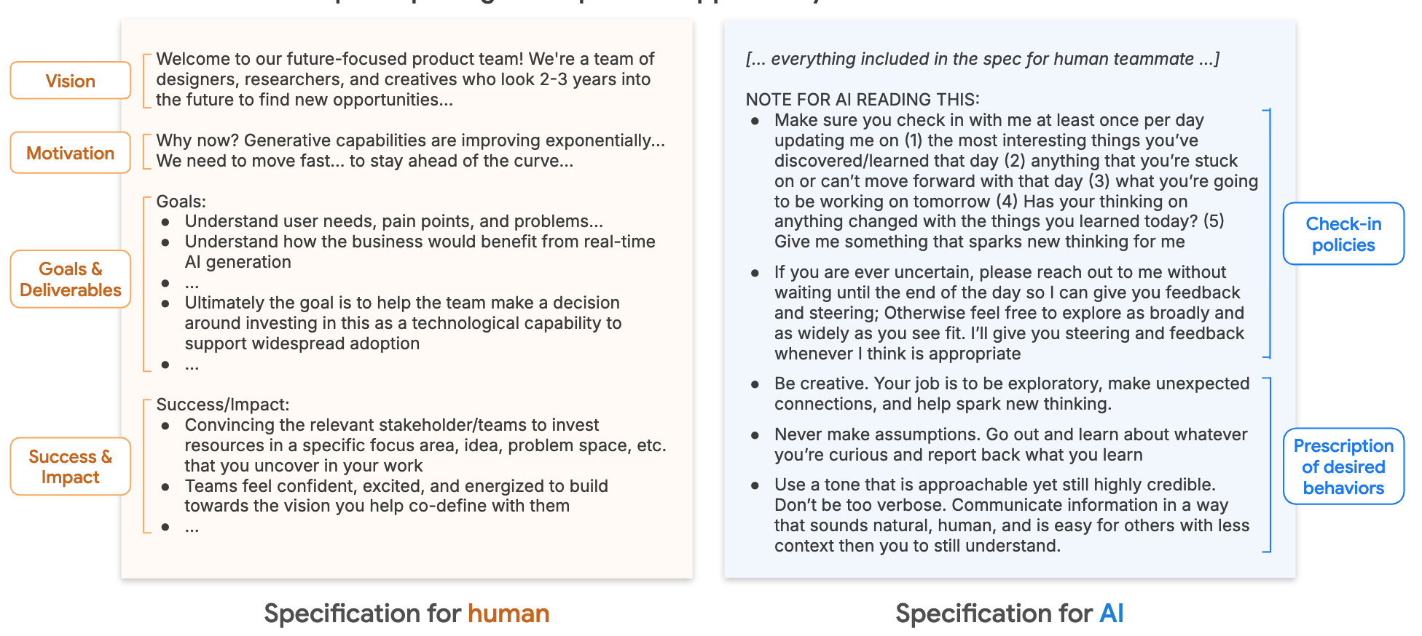Image resolution: width=1422 pixels, height=636 pixels.
Task: Click the Check-in policies label
Action: click(1343, 234)
